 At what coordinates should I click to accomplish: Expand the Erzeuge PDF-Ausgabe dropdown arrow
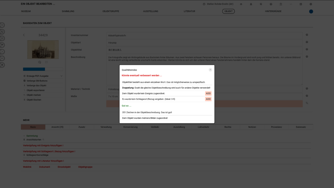tap(61, 76)
